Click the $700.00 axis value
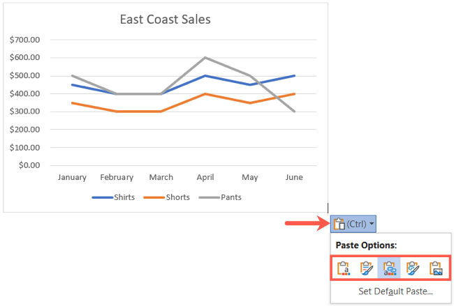Screen dimensions: 454x306 click(24, 40)
